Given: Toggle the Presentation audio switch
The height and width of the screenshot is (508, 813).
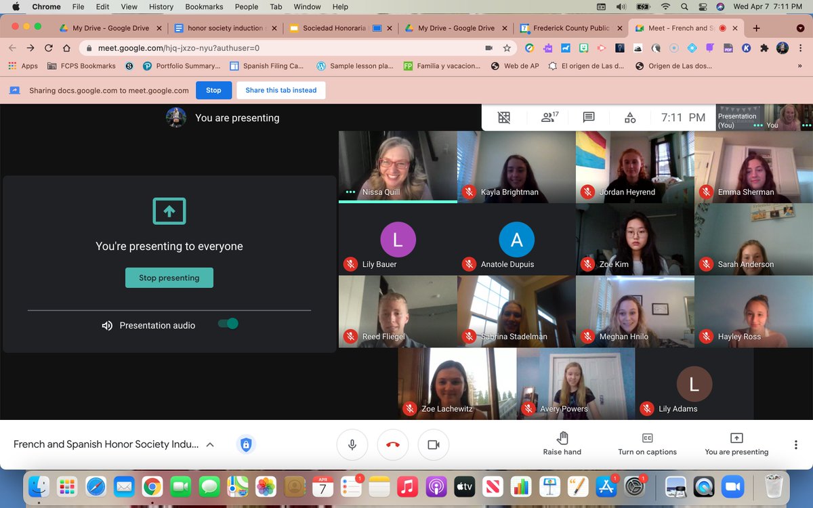Looking at the screenshot, I should click(x=228, y=324).
